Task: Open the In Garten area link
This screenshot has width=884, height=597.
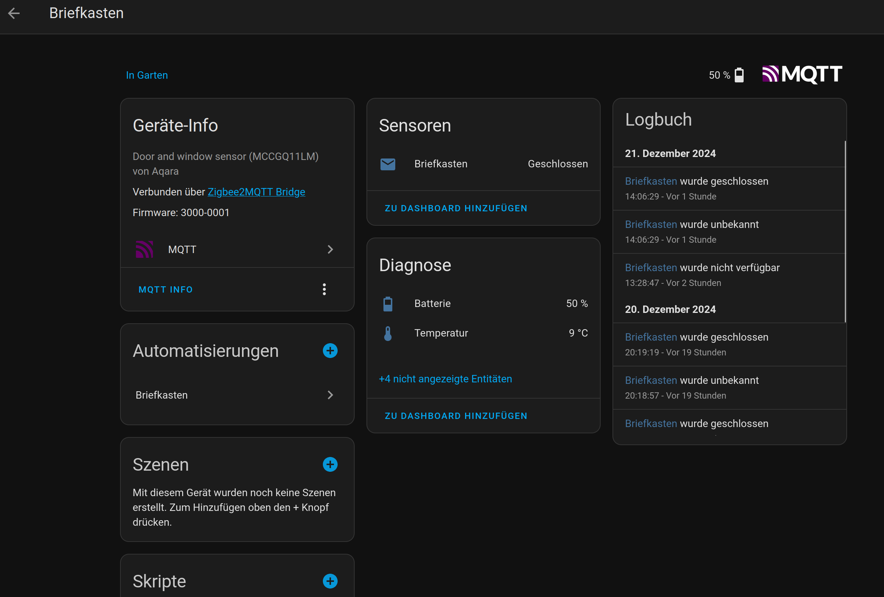Action: click(147, 75)
